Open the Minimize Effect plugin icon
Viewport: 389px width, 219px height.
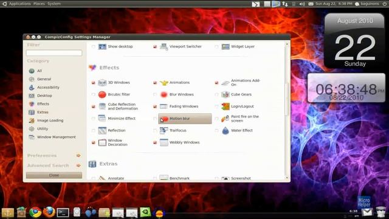point(102,119)
